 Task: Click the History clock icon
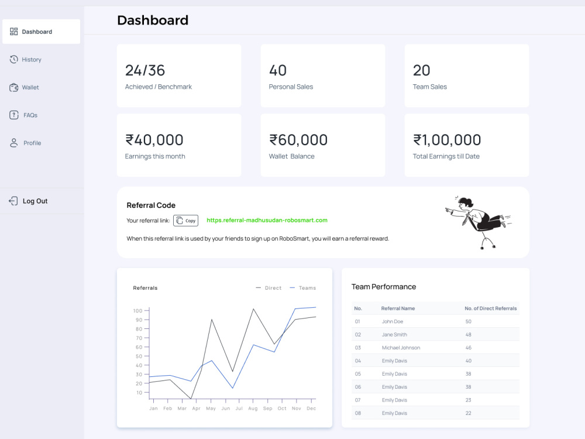14,59
